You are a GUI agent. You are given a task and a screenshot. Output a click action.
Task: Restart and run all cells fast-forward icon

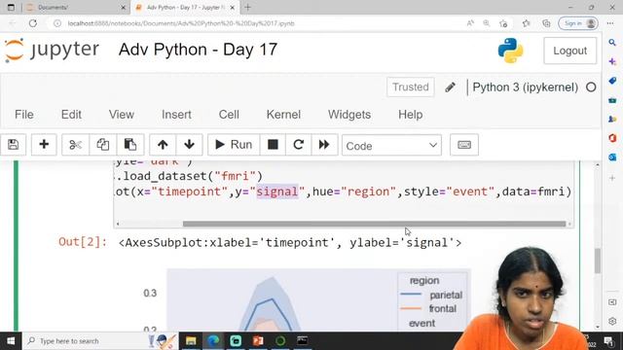(x=324, y=145)
